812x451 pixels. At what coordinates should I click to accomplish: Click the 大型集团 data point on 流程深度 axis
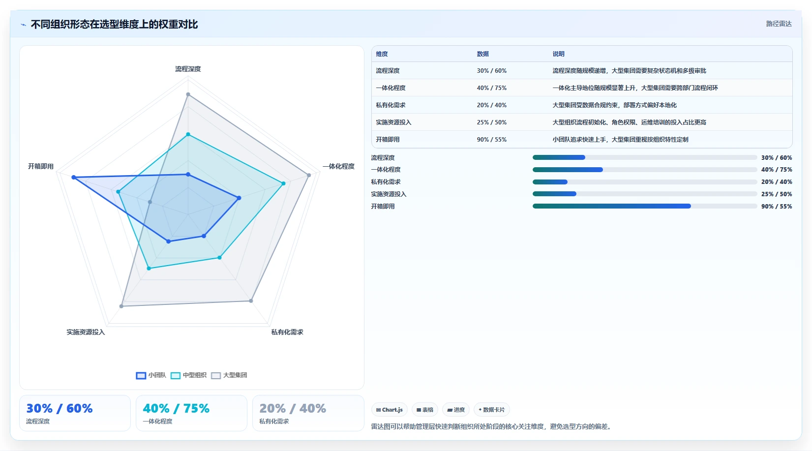pyautogui.click(x=188, y=94)
